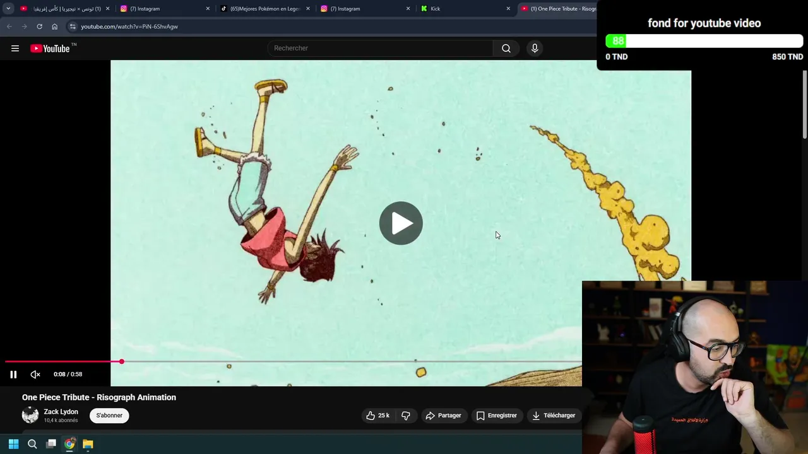Click the Task View taskbar icon
The width and height of the screenshot is (808, 454).
(51, 444)
